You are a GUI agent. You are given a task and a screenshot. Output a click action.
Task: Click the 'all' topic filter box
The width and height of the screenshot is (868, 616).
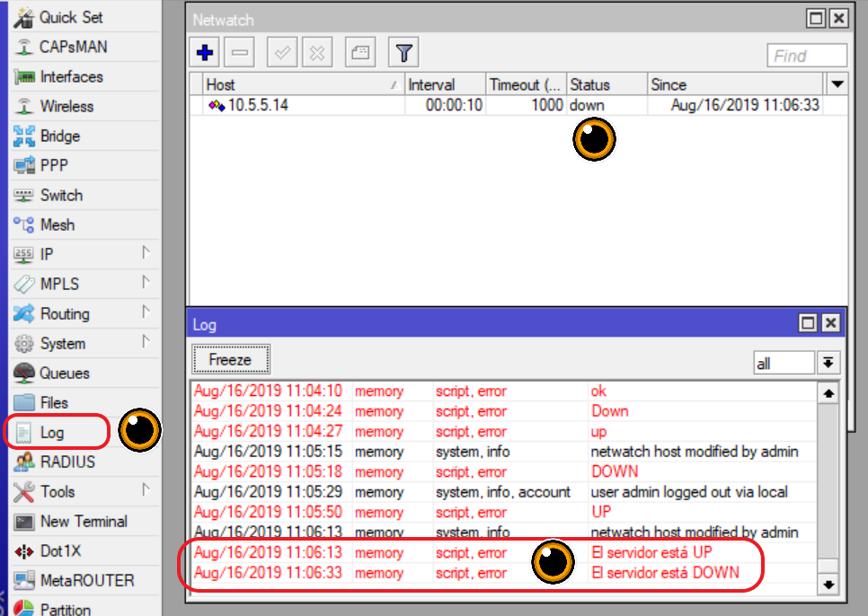click(784, 364)
